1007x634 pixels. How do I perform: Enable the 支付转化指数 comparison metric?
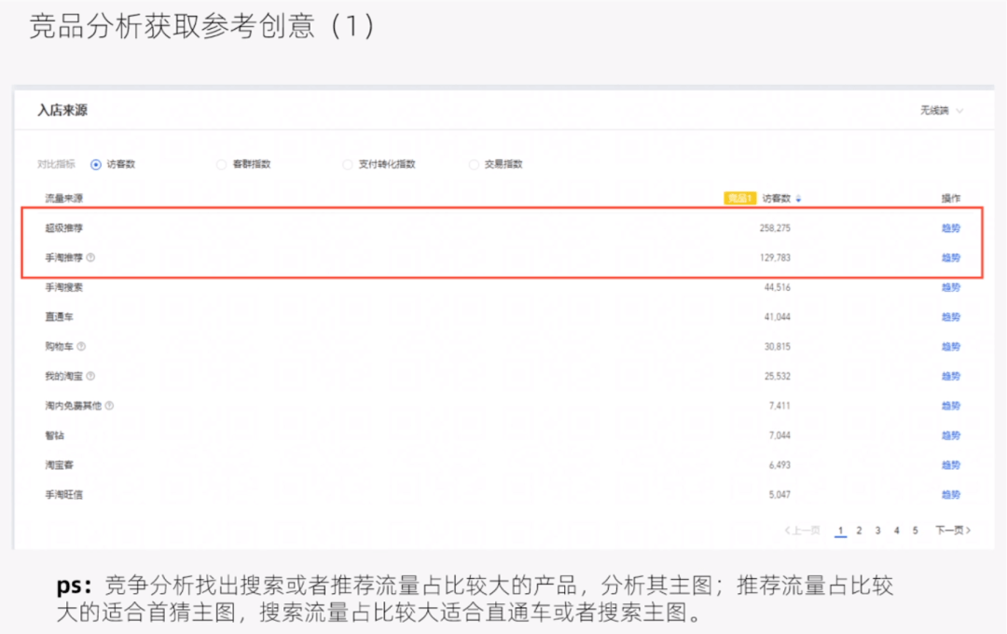[346, 163]
